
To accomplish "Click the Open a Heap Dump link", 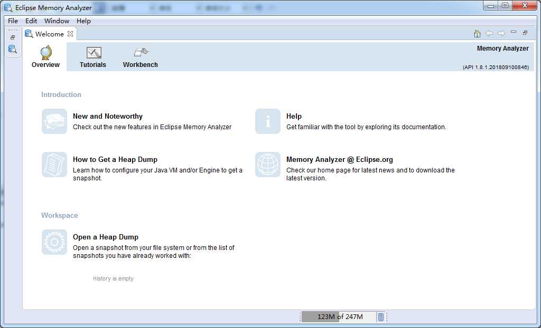I will tap(106, 237).
